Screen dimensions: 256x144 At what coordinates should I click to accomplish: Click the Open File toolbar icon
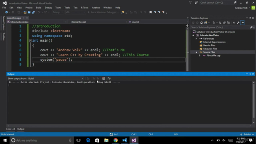[25, 12]
